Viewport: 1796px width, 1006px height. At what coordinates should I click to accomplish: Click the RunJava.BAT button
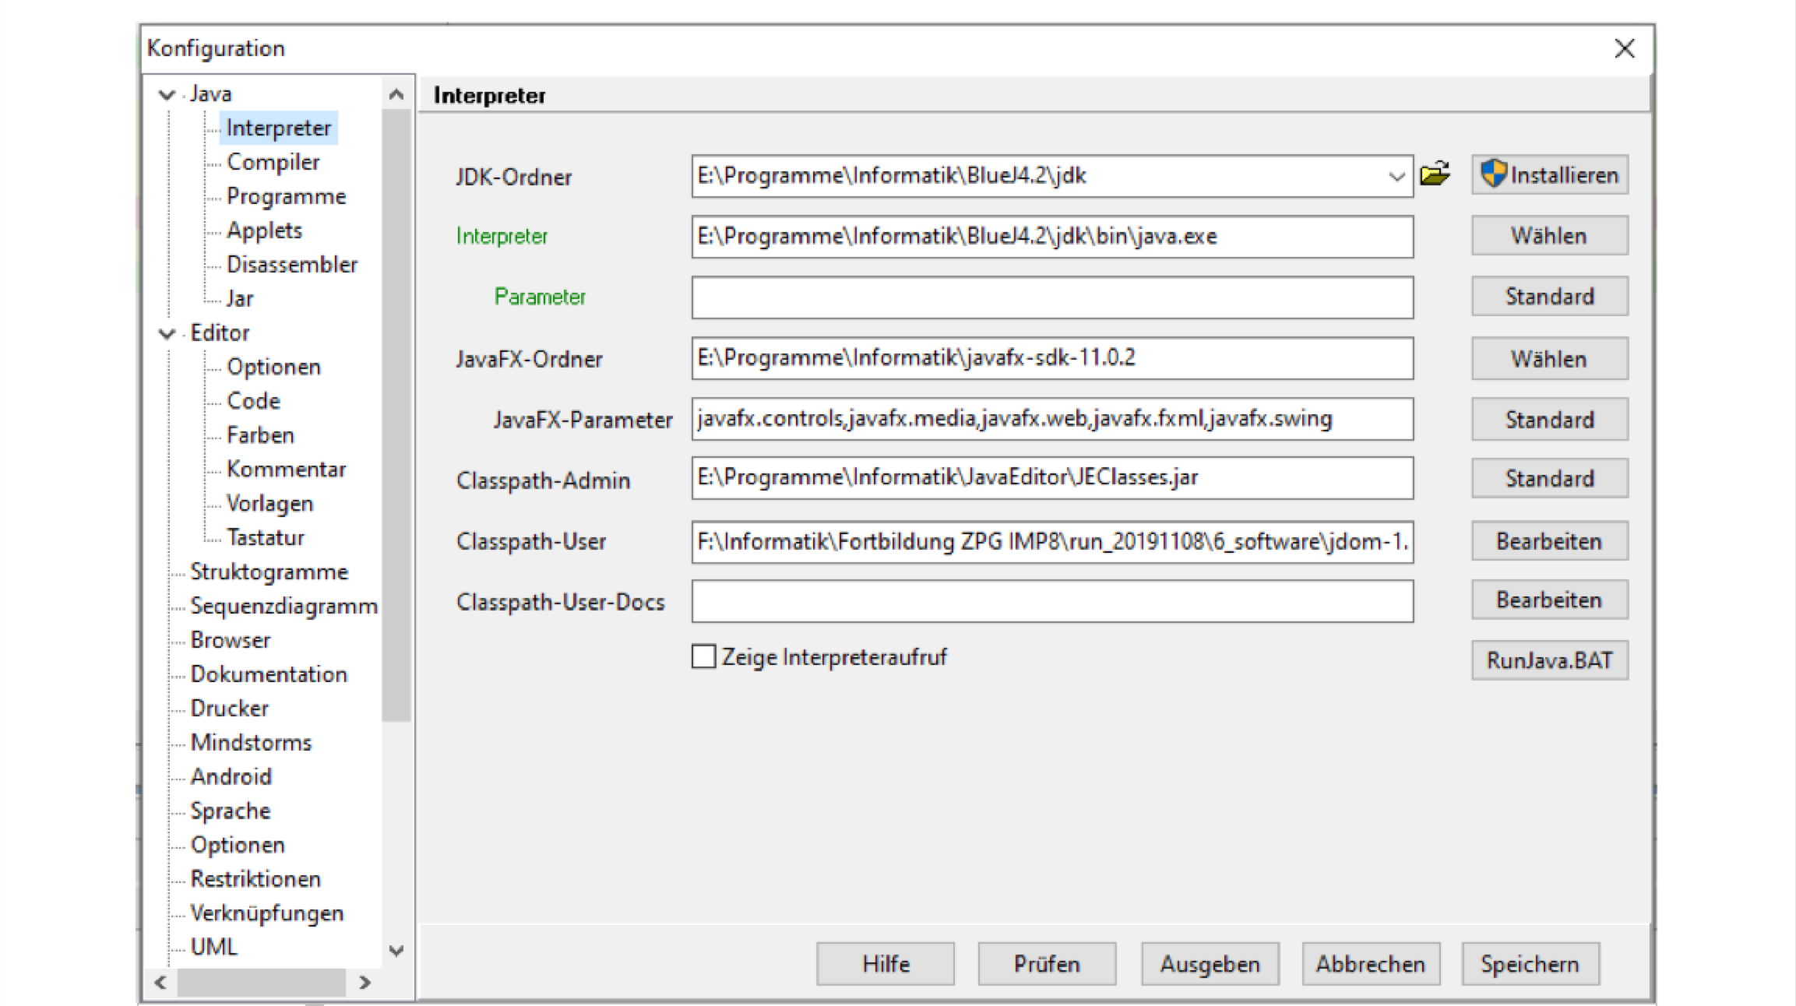(x=1549, y=660)
